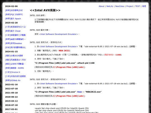
Task: Expand the 2017-03-01 date group
Action: point(11,109)
